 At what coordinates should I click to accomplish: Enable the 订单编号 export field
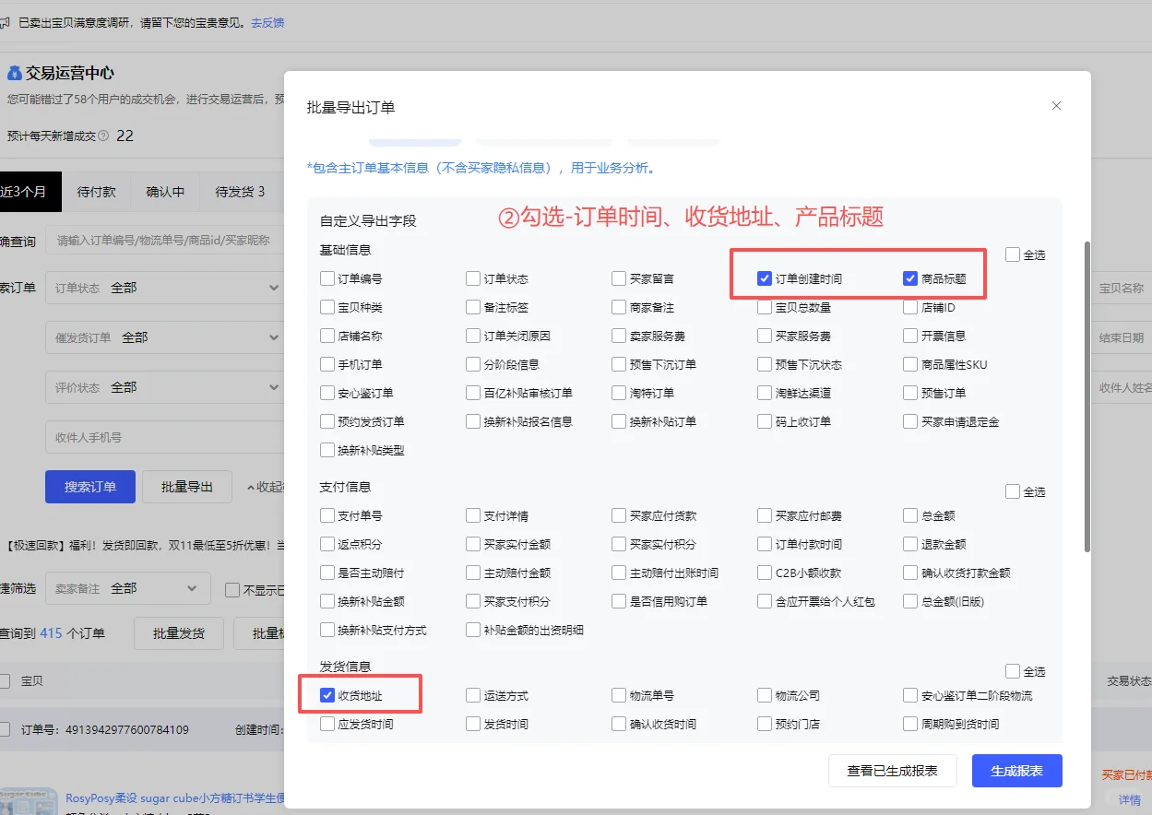(327, 278)
